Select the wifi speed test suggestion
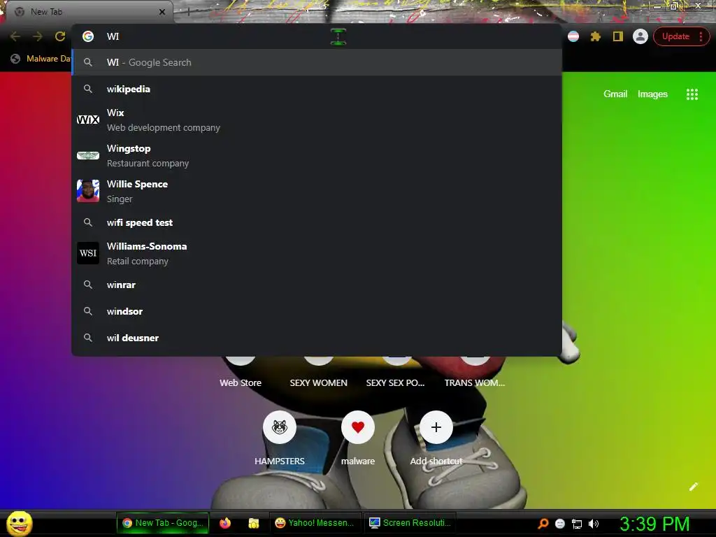Viewport: 716px width, 537px height. [x=317, y=222]
